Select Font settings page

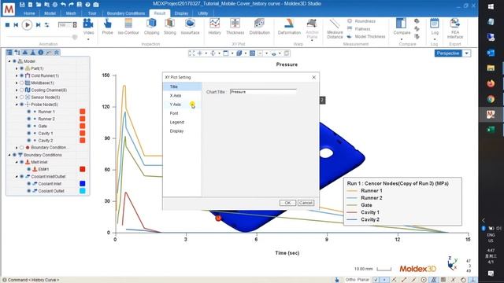point(182,113)
